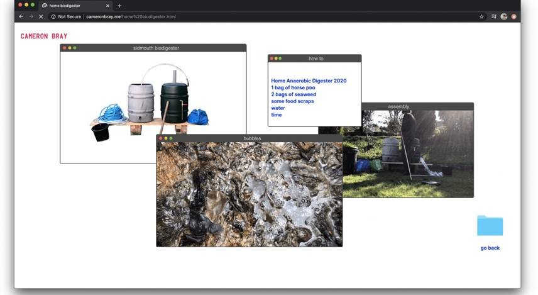Click the 'bubbles' window title bar
Image resolution: width=538 pixels, height=295 pixels.
coord(251,138)
